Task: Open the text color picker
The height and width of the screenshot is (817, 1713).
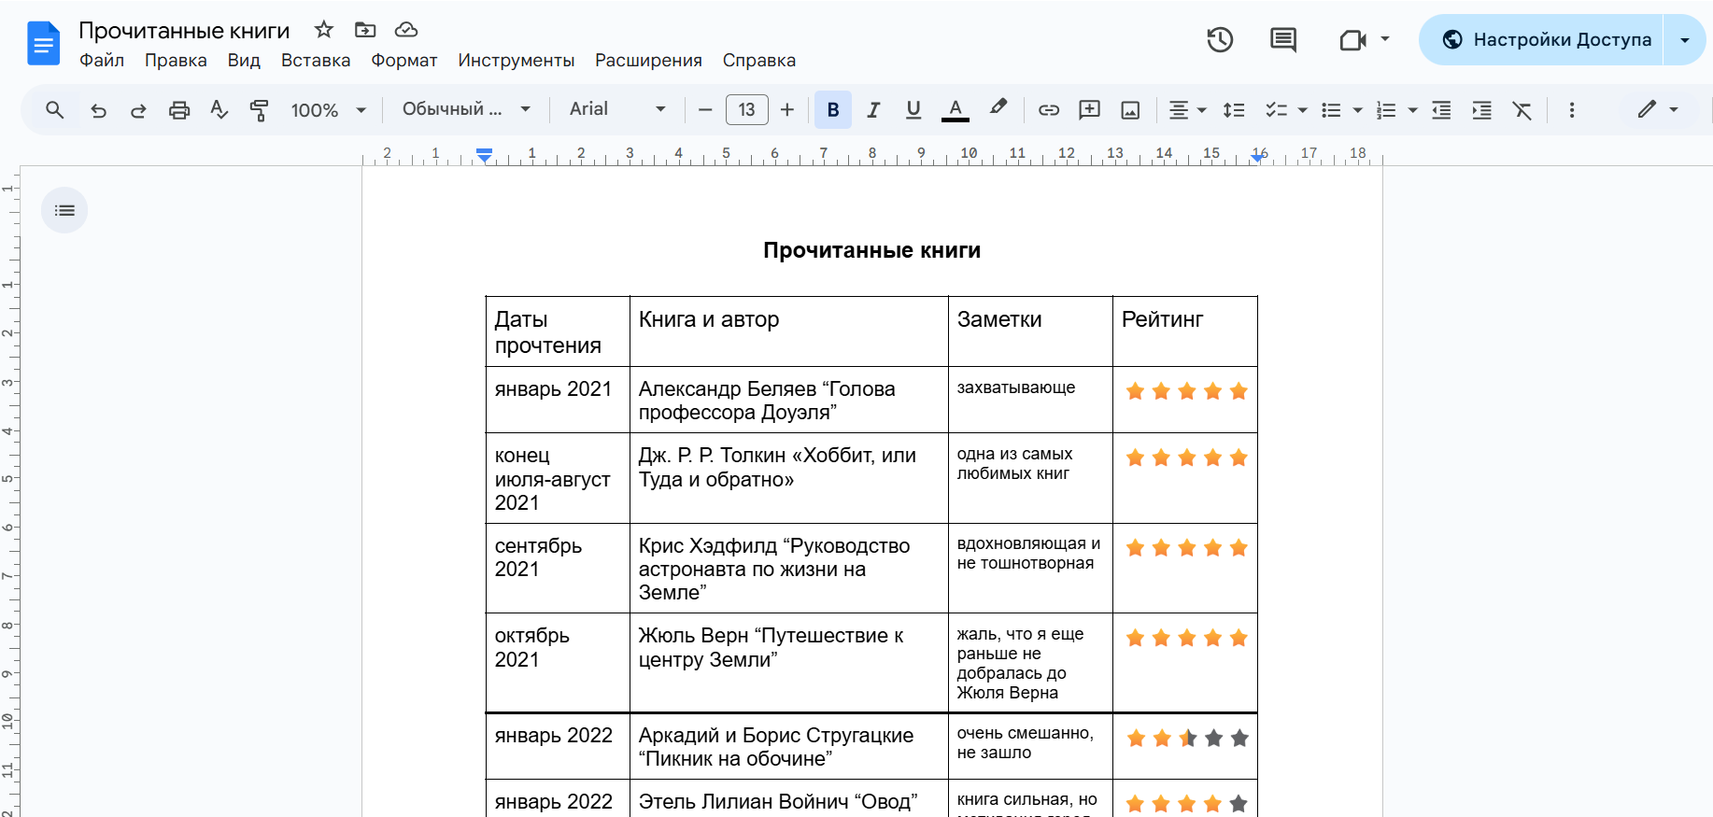Action: (955, 110)
